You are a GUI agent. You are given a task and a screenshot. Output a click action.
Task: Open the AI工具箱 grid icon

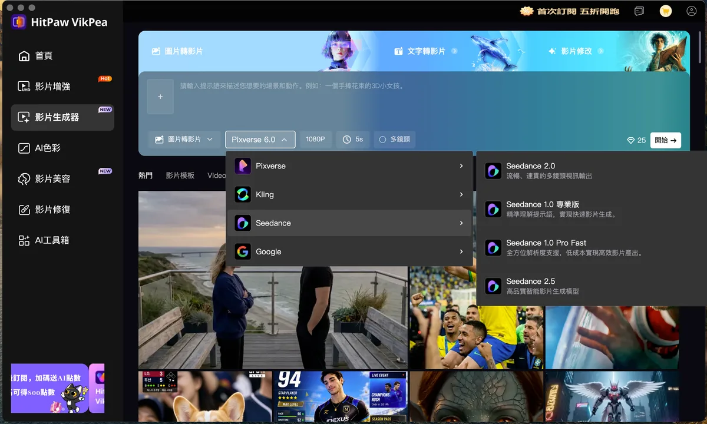[24, 240]
